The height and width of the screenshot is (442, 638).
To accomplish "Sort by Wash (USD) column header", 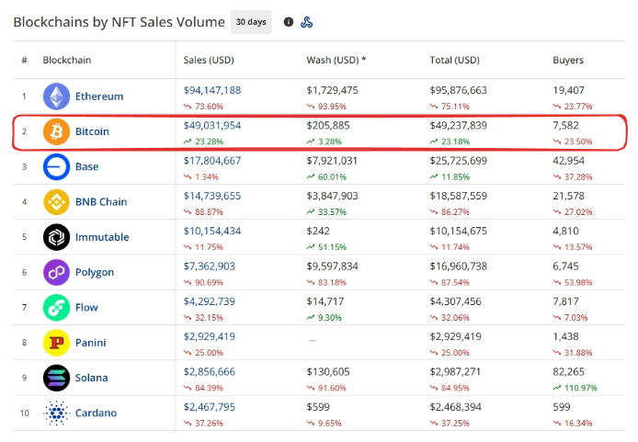I will pyautogui.click(x=336, y=60).
